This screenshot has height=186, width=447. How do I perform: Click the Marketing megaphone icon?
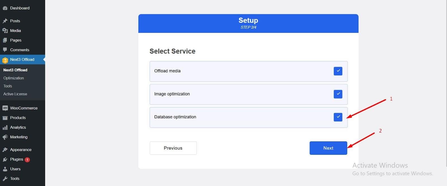[5, 137]
